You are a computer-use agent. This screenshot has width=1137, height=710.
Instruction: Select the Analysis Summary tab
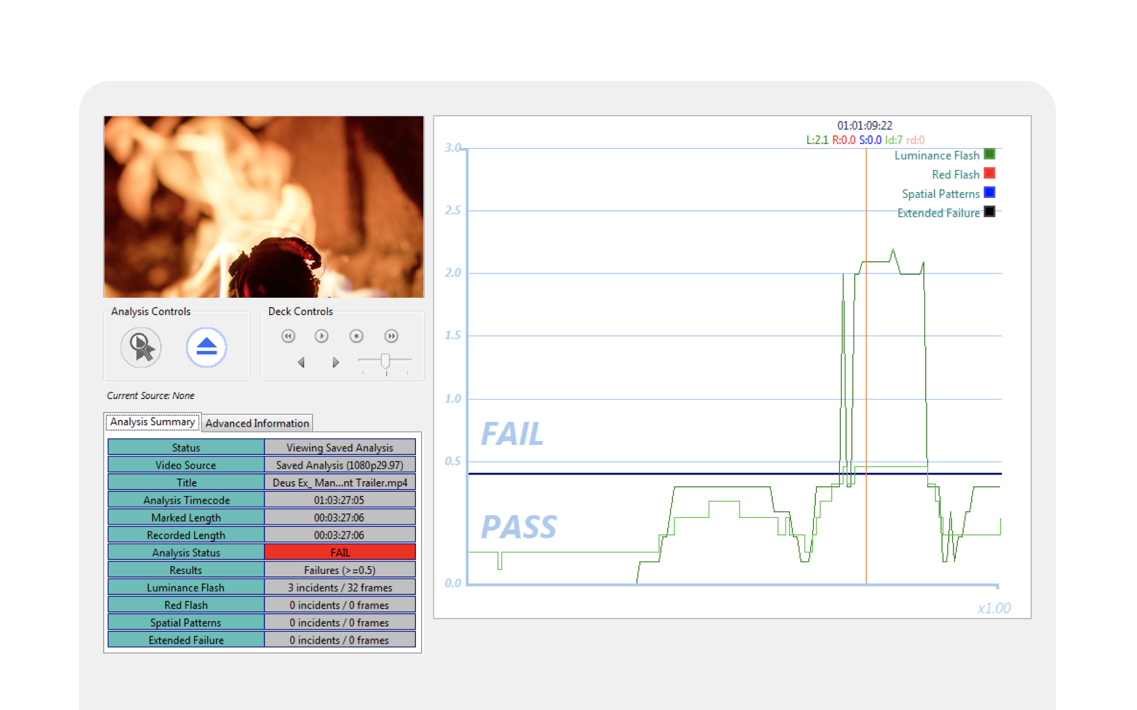click(x=153, y=422)
